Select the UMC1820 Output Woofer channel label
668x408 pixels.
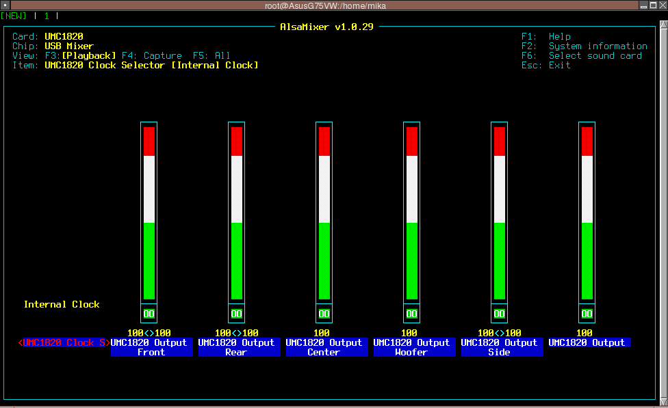(x=415, y=347)
